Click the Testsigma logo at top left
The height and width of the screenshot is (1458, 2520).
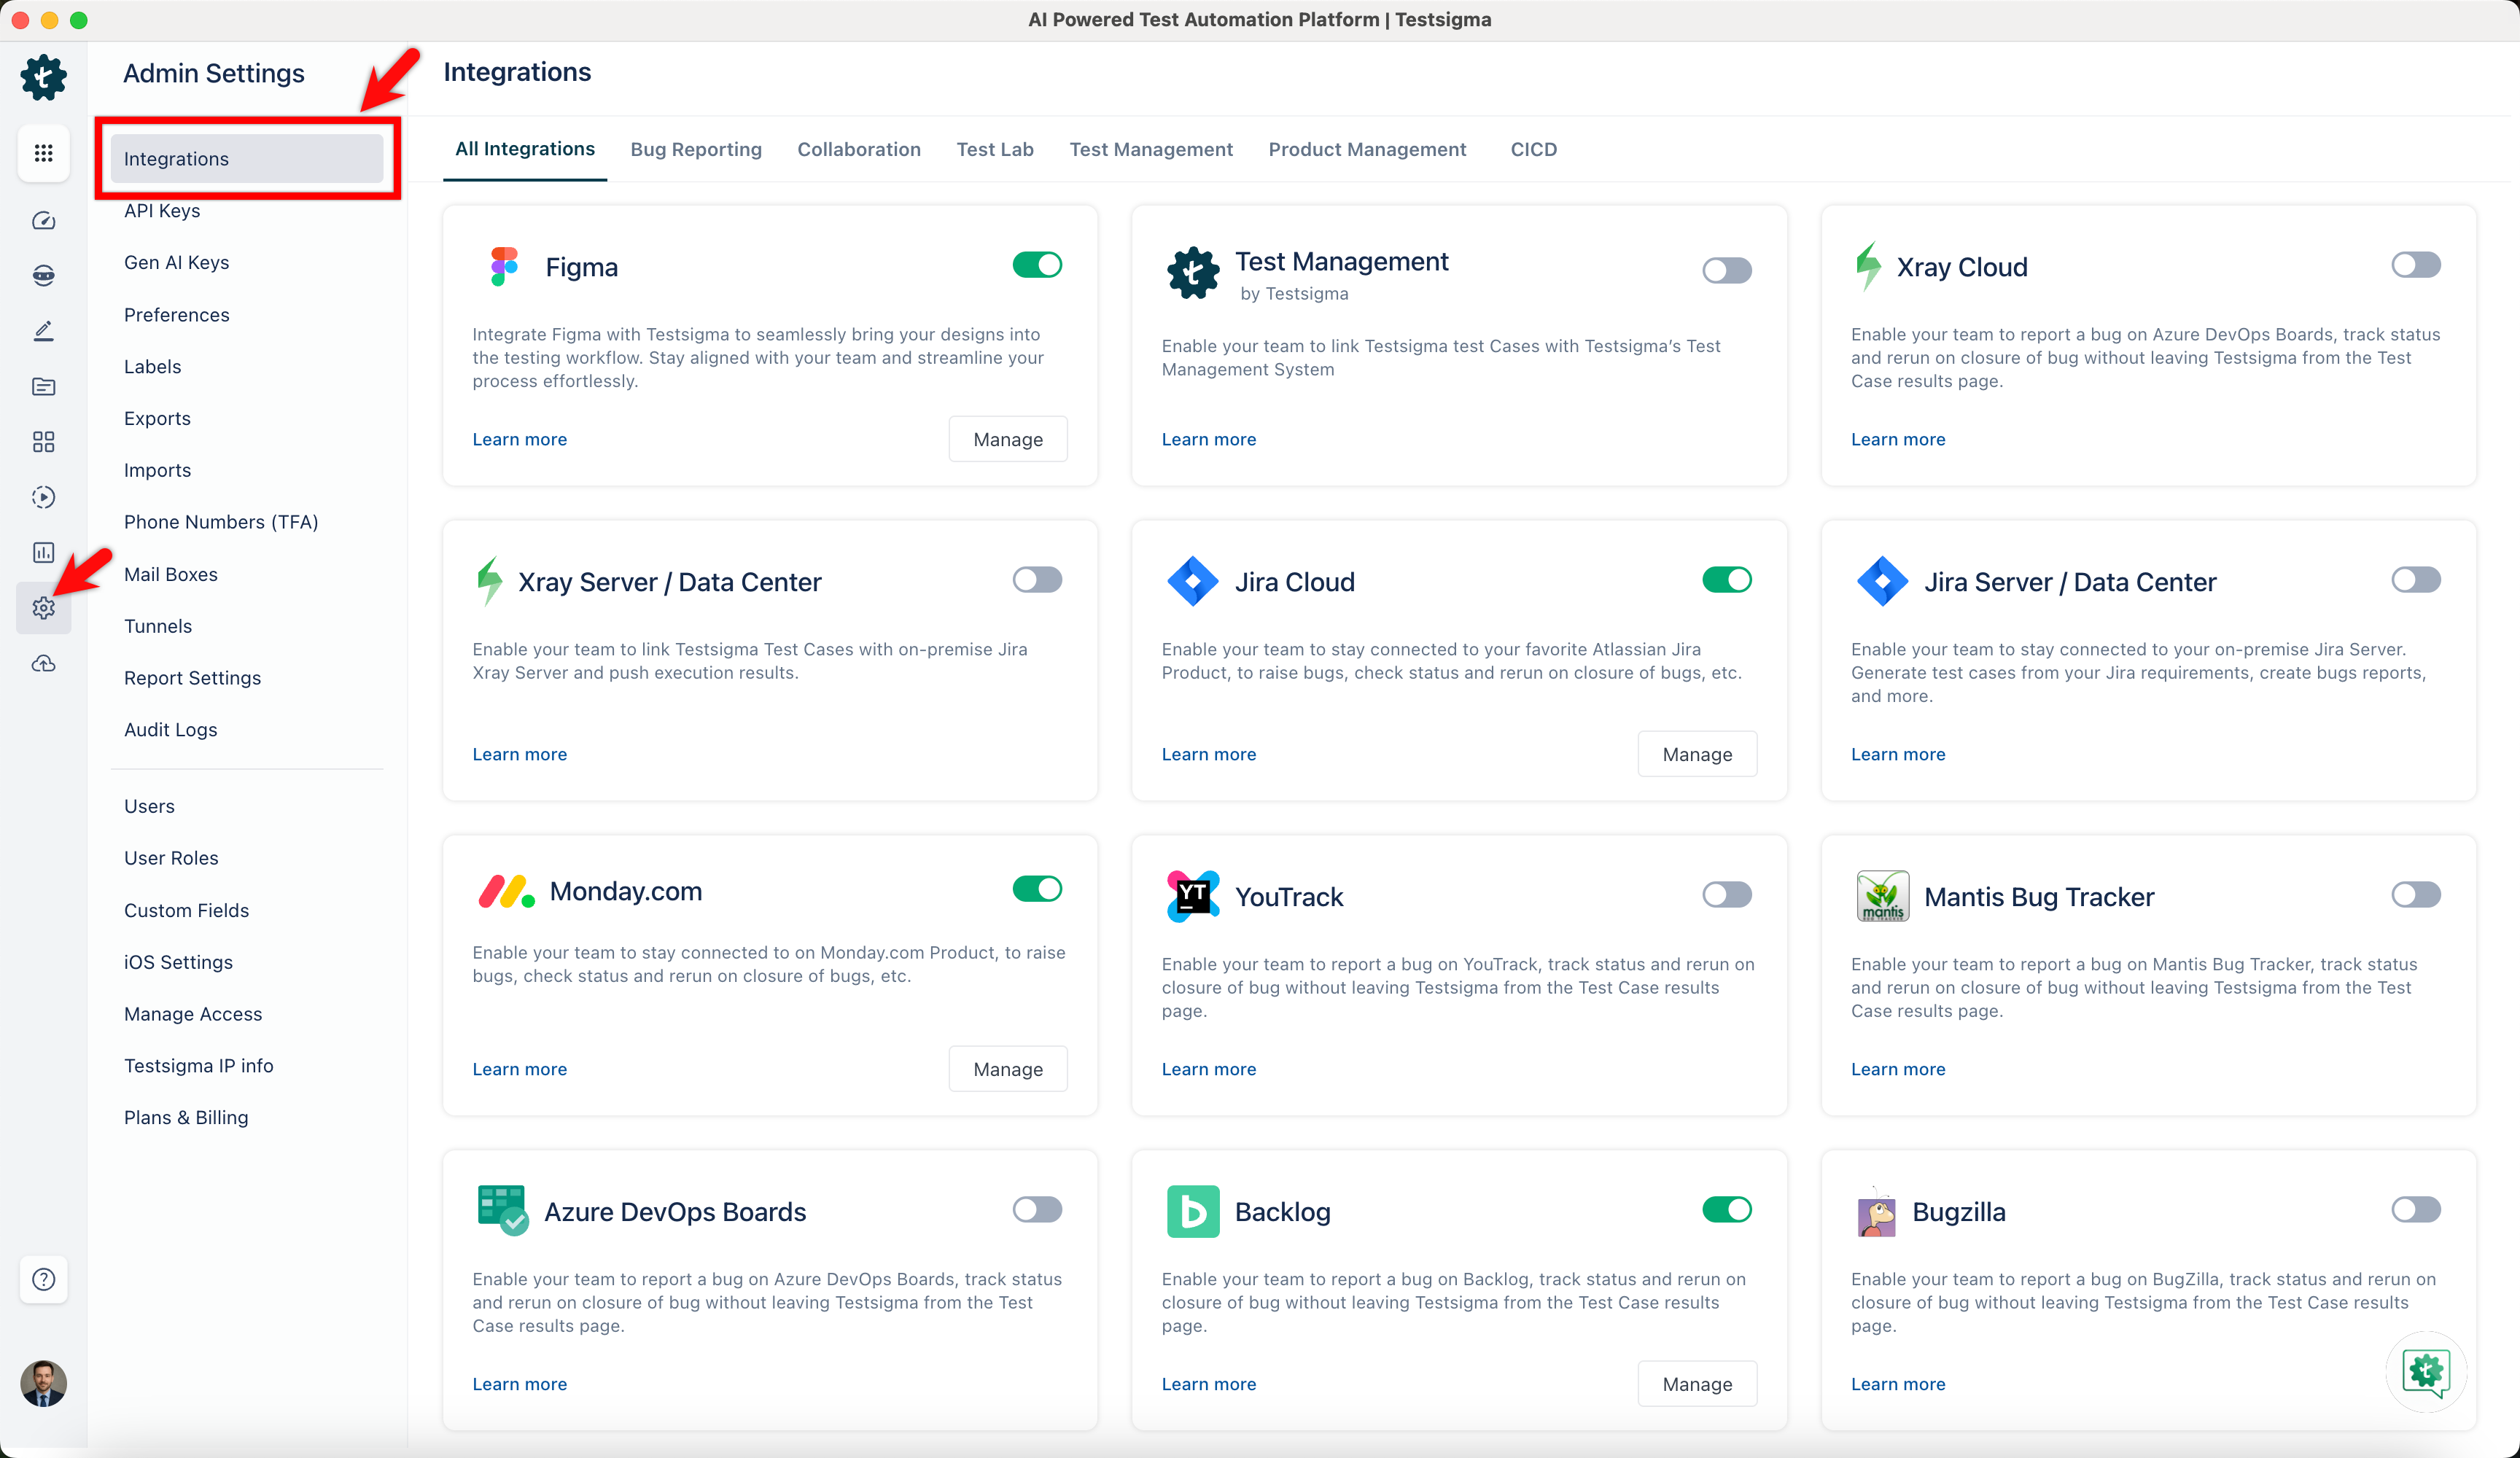[43, 77]
